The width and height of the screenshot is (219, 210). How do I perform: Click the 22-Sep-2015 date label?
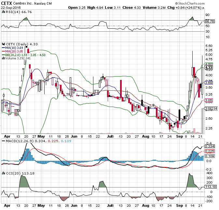tap(11, 8)
